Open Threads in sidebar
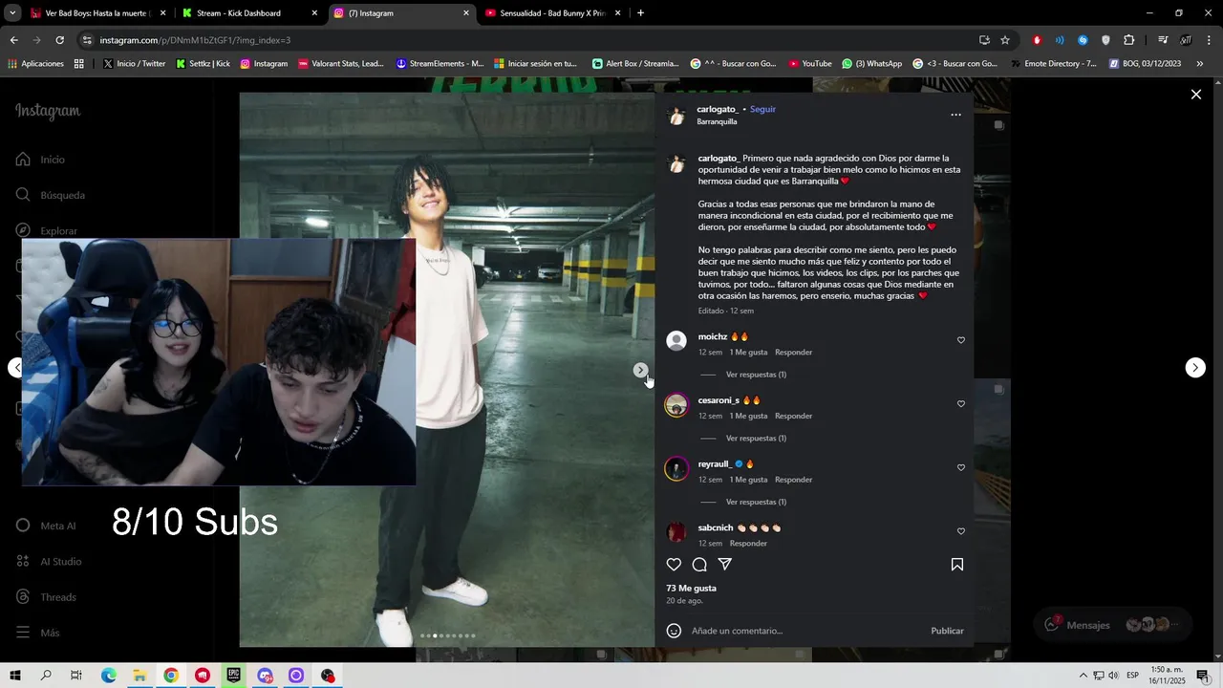The width and height of the screenshot is (1223, 688). pos(45,597)
